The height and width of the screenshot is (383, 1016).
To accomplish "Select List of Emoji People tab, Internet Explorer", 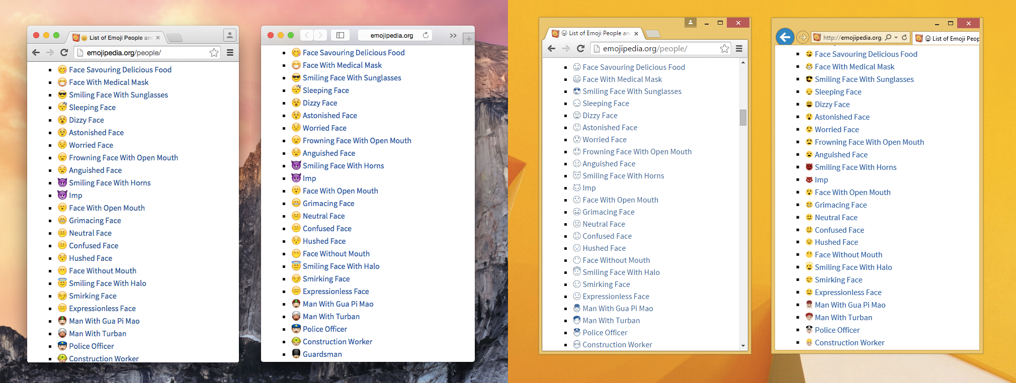I will [x=946, y=38].
